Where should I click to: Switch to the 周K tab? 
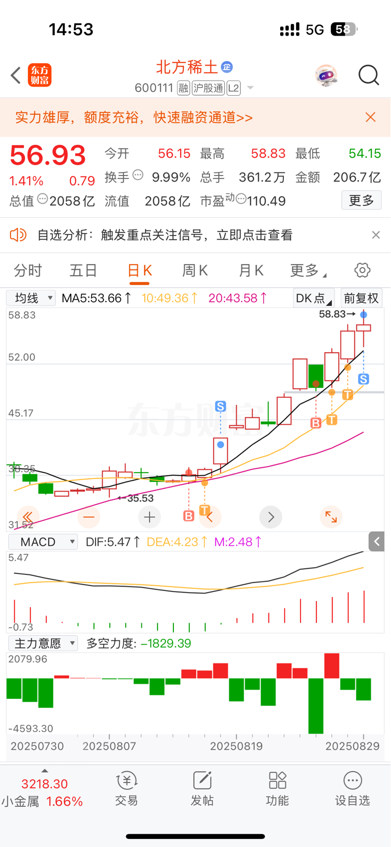point(195,270)
